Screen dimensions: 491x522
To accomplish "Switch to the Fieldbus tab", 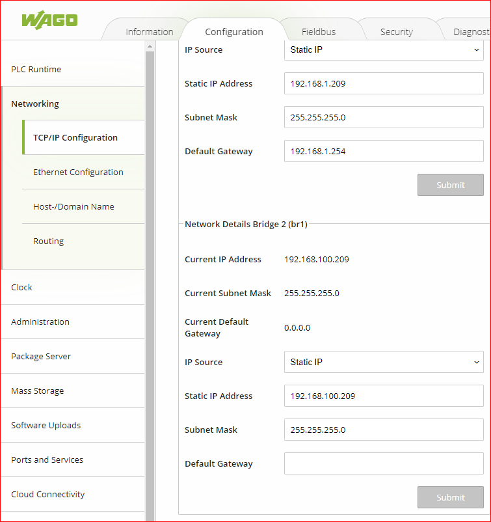I will pos(319,32).
